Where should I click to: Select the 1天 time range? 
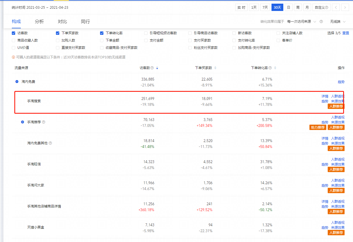point(254,8)
